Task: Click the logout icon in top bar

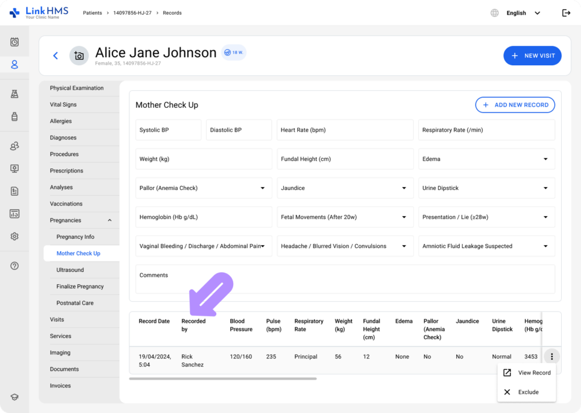Action: pyautogui.click(x=566, y=13)
